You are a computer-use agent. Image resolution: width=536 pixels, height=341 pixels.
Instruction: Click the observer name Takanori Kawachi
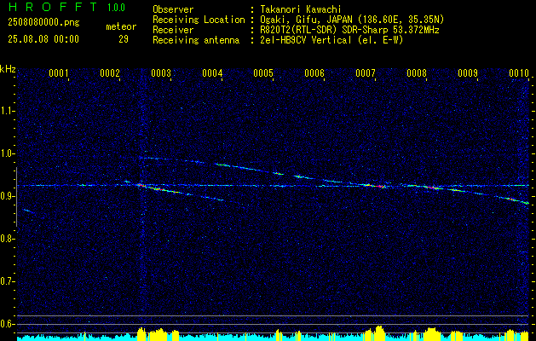301,9
